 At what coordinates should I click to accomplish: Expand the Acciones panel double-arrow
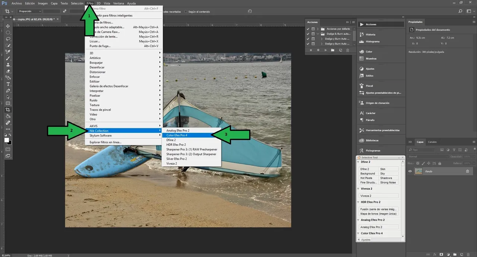(348, 22)
